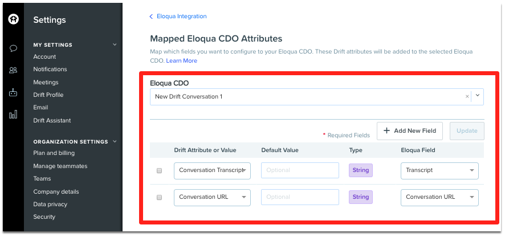The image size is (505, 237).
Task: Check the Conversation URL row checkbox
Action: click(x=159, y=197)
